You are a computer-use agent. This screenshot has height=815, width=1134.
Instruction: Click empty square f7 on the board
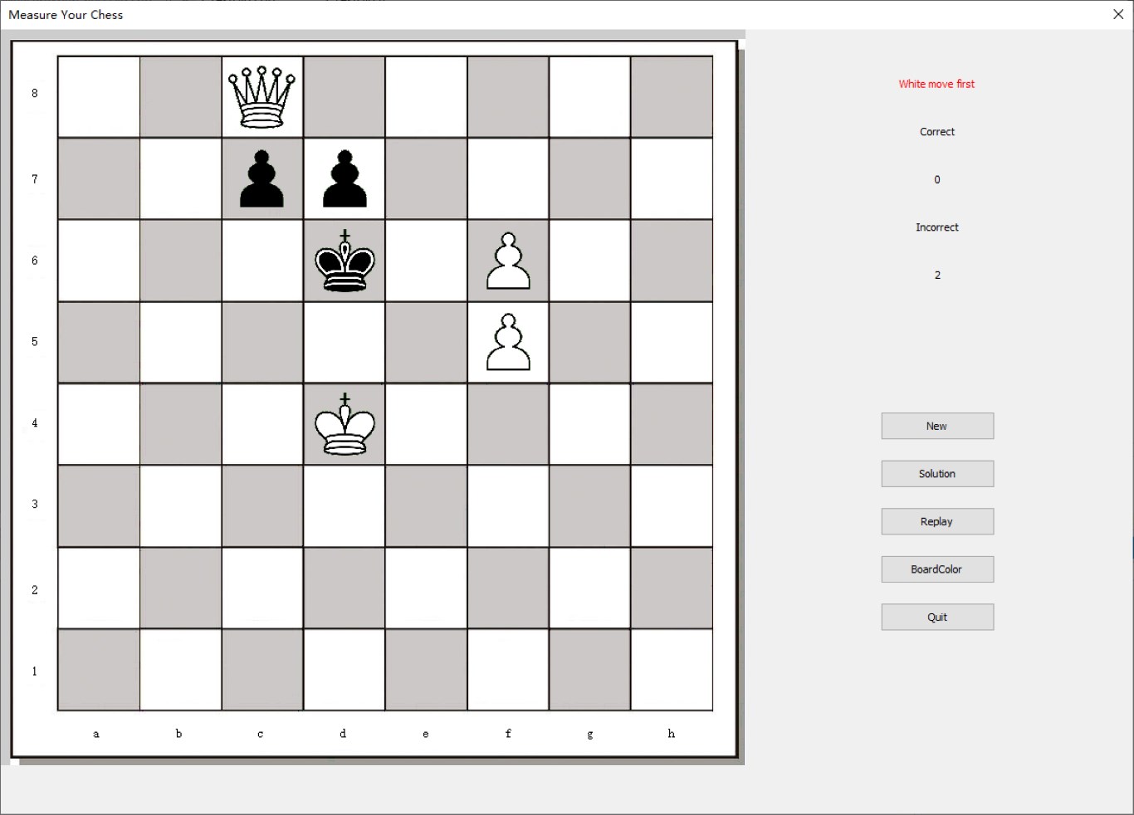pos(508,178)
